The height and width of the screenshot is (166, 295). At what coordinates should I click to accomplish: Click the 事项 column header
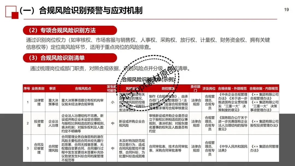52,88
